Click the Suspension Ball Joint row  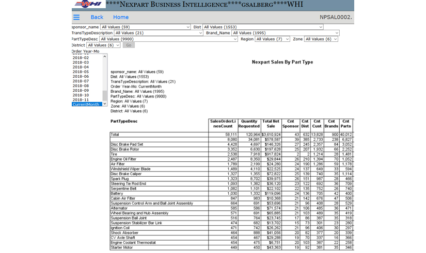click(231, 218)
